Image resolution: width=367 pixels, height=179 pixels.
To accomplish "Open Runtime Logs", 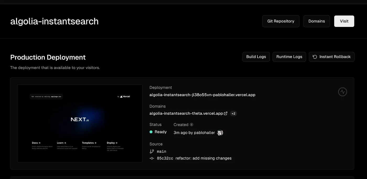I will 289,57.
